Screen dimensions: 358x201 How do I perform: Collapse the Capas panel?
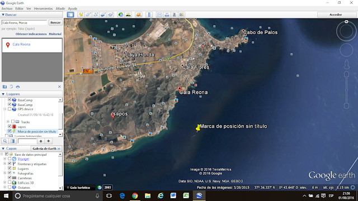(x=3, y=149)
